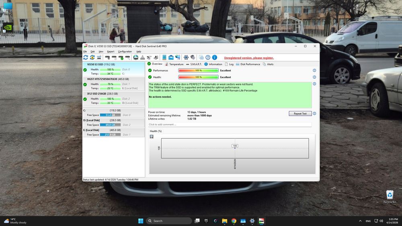Open Google Chrome from the taskbar
The width and height of the screenshot is (402, 226).
click(234, 221)
